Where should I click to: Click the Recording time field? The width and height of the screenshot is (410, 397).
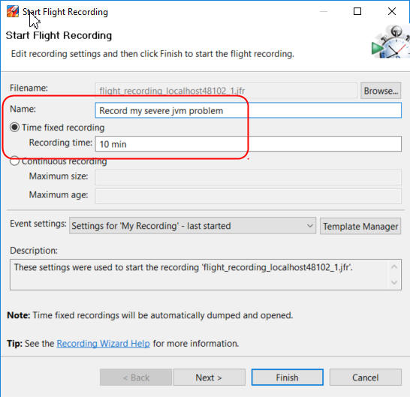(x=248, y=144)
